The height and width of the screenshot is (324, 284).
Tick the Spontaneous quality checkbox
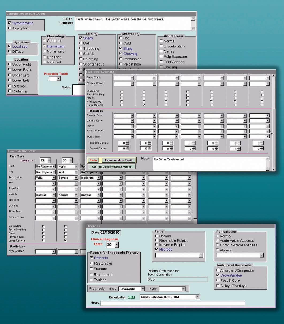(81, 64)
